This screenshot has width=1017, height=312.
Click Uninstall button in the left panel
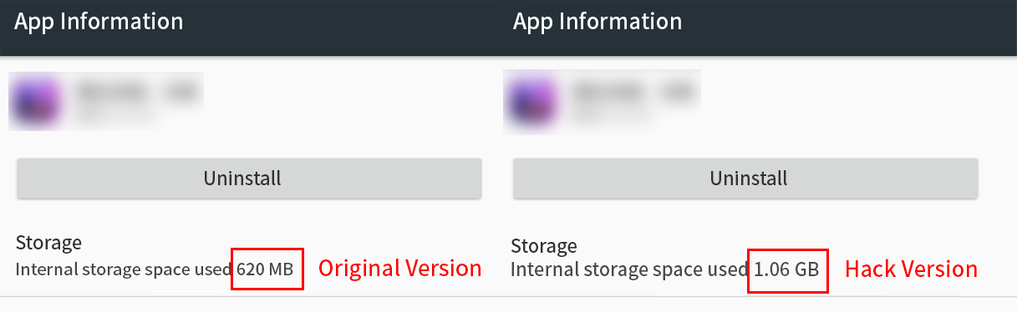pos(249,178)
